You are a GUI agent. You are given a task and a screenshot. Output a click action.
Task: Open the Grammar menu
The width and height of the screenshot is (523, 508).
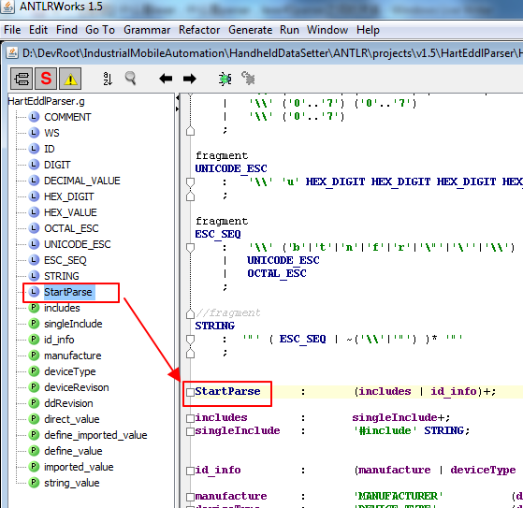(x=147, y=30)
